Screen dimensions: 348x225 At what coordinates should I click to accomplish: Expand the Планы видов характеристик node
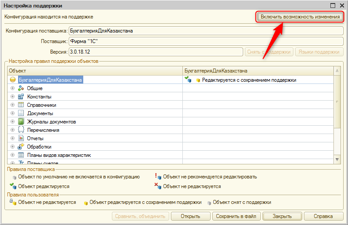click(x=13, y=155)
